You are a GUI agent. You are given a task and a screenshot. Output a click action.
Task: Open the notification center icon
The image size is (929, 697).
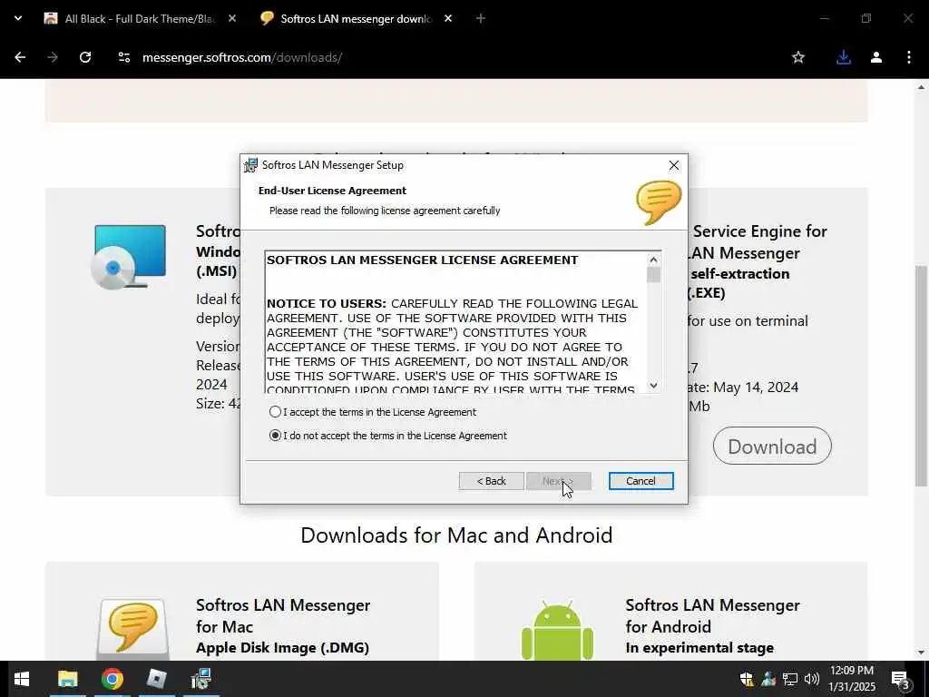[x=901, y=679]
